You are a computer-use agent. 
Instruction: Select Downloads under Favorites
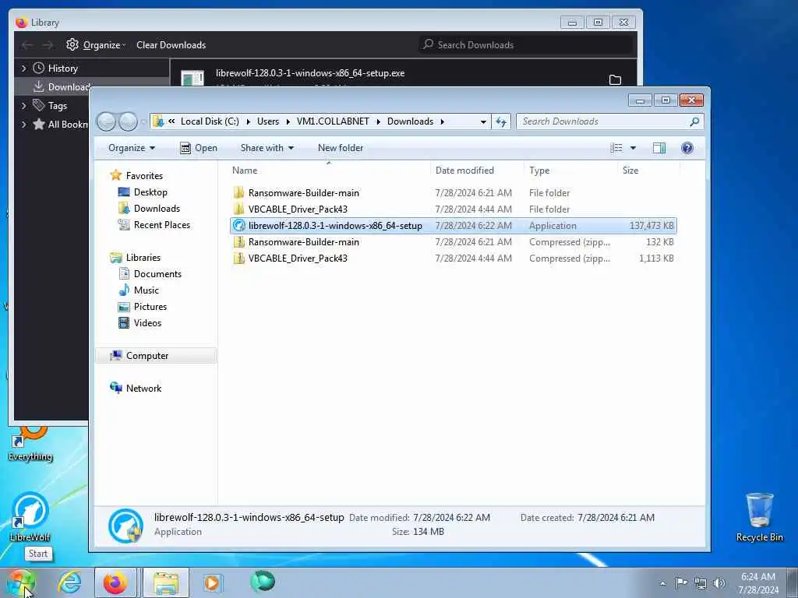click(149, 209)
